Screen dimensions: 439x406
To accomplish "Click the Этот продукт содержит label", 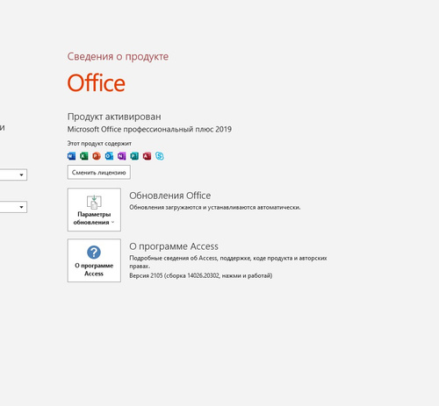I will click(99, 144).
